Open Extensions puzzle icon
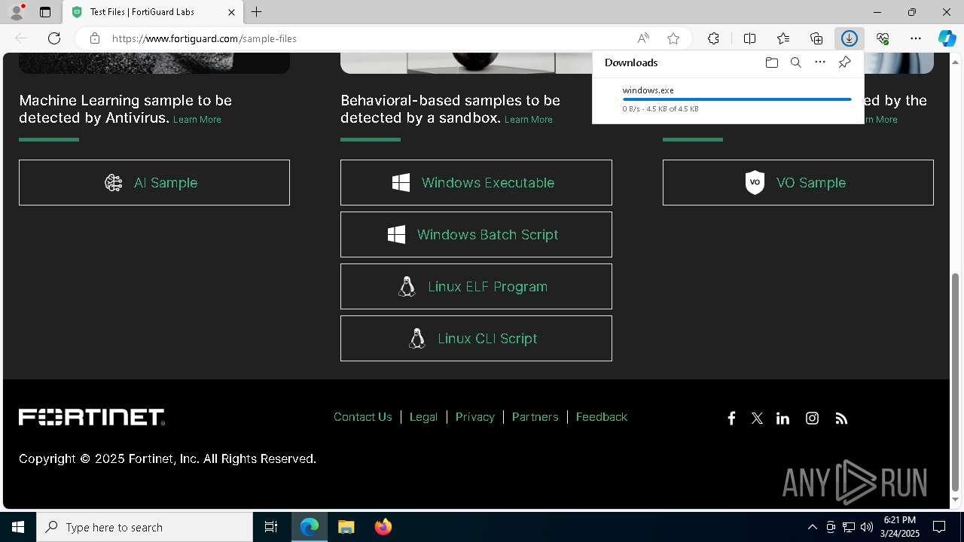964x542 pixels. pos(713,38)
